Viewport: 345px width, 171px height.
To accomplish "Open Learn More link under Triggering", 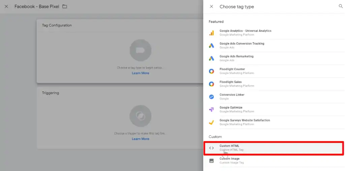I will 140,139.
